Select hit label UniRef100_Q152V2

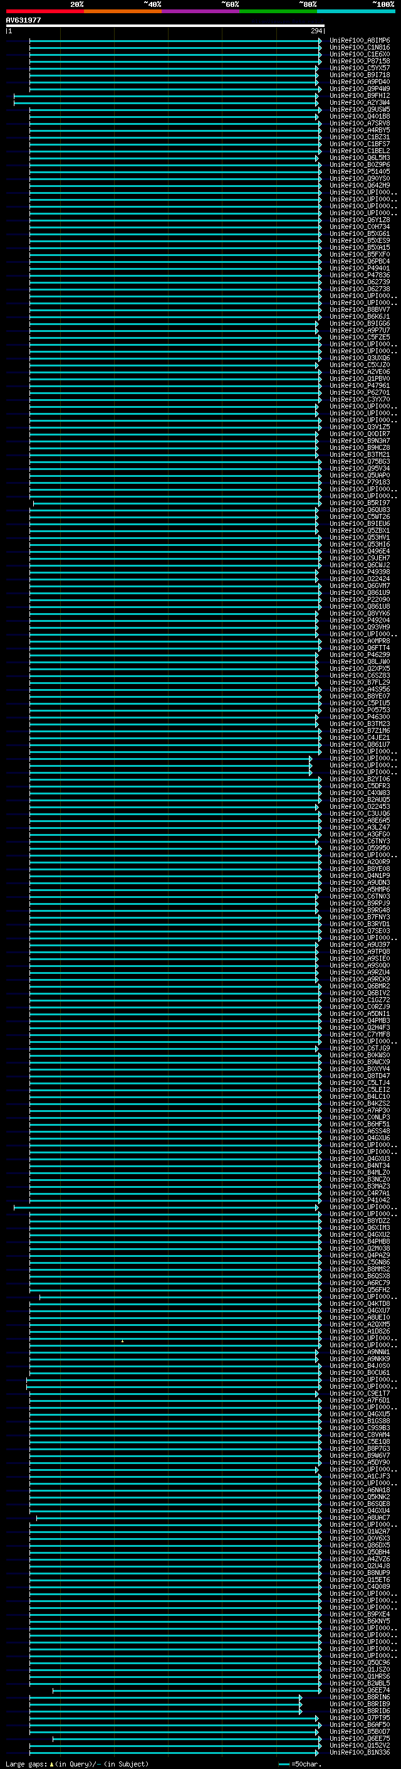tap(359, 1745)
